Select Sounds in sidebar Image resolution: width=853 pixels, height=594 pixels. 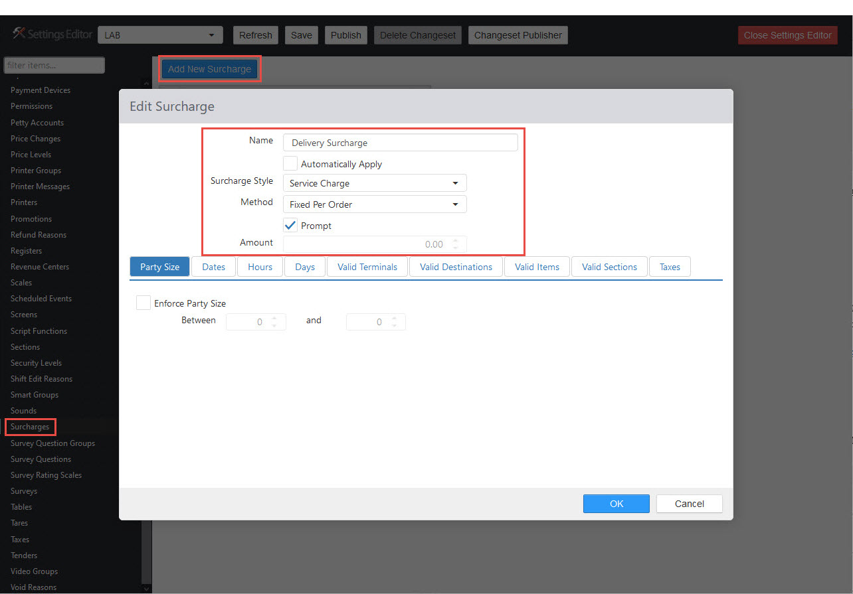pos(23,411)
